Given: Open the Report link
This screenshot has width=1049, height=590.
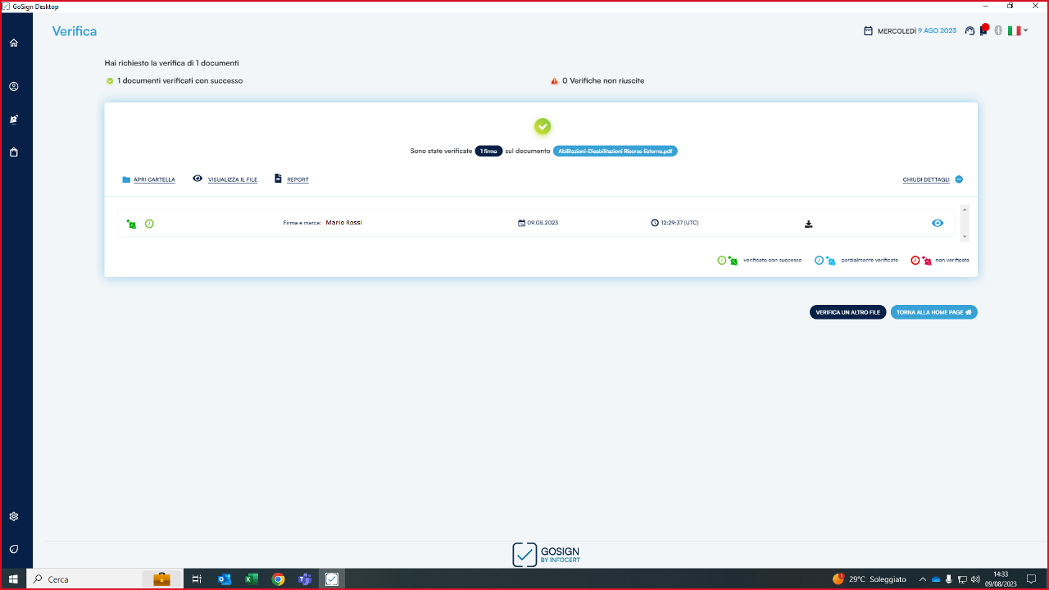Looking at the screenshot, I should 297,179.
